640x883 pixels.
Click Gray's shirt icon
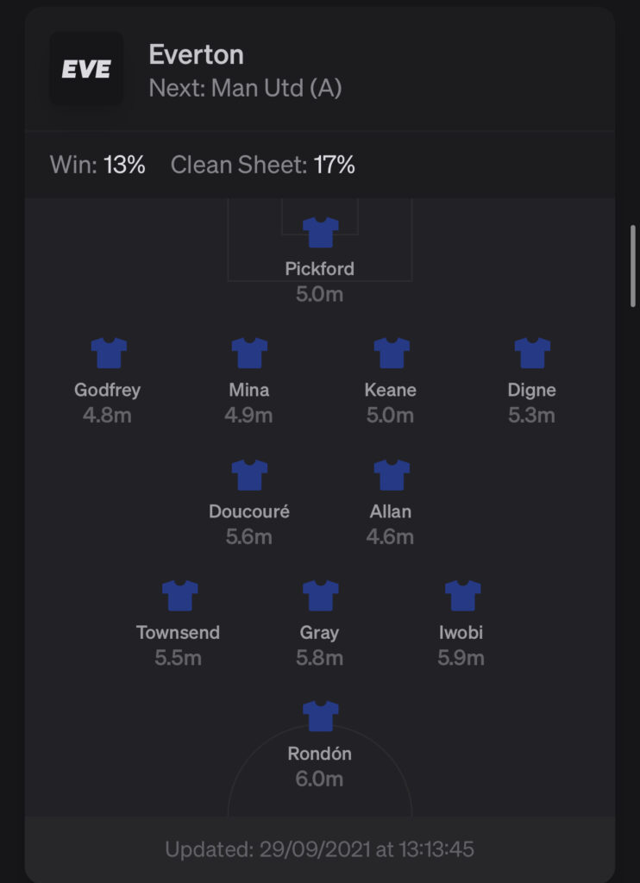(321, 596)
